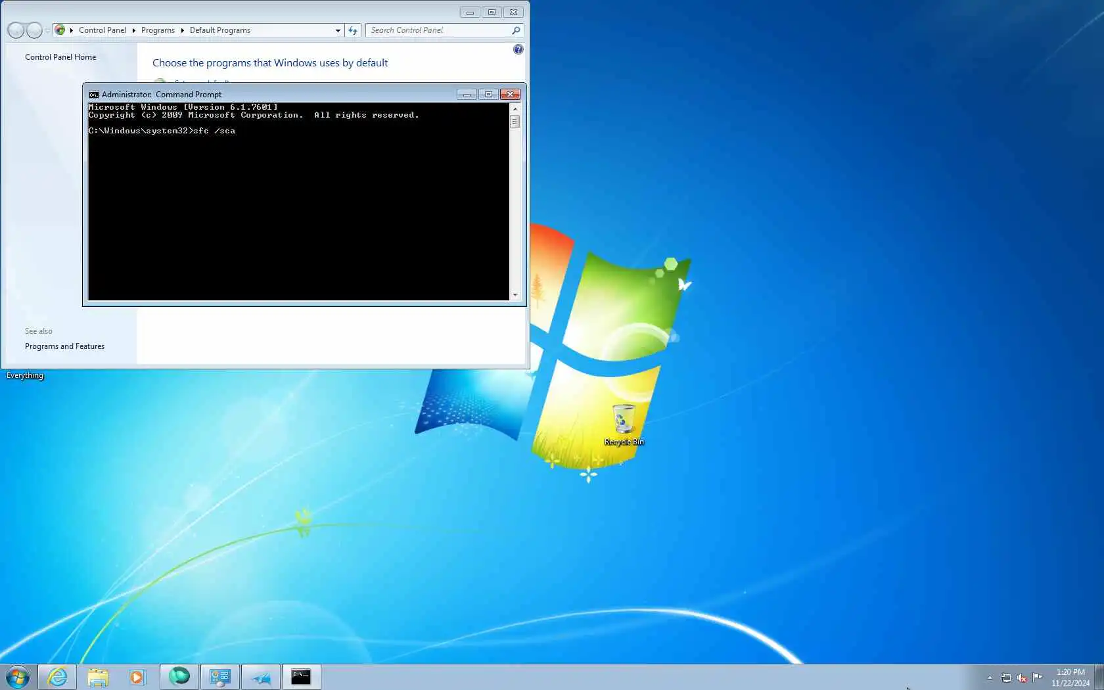Screen dimensions: 1104x690
Task: Click the search magnifier in Control Panel
Action: [516, 30]
